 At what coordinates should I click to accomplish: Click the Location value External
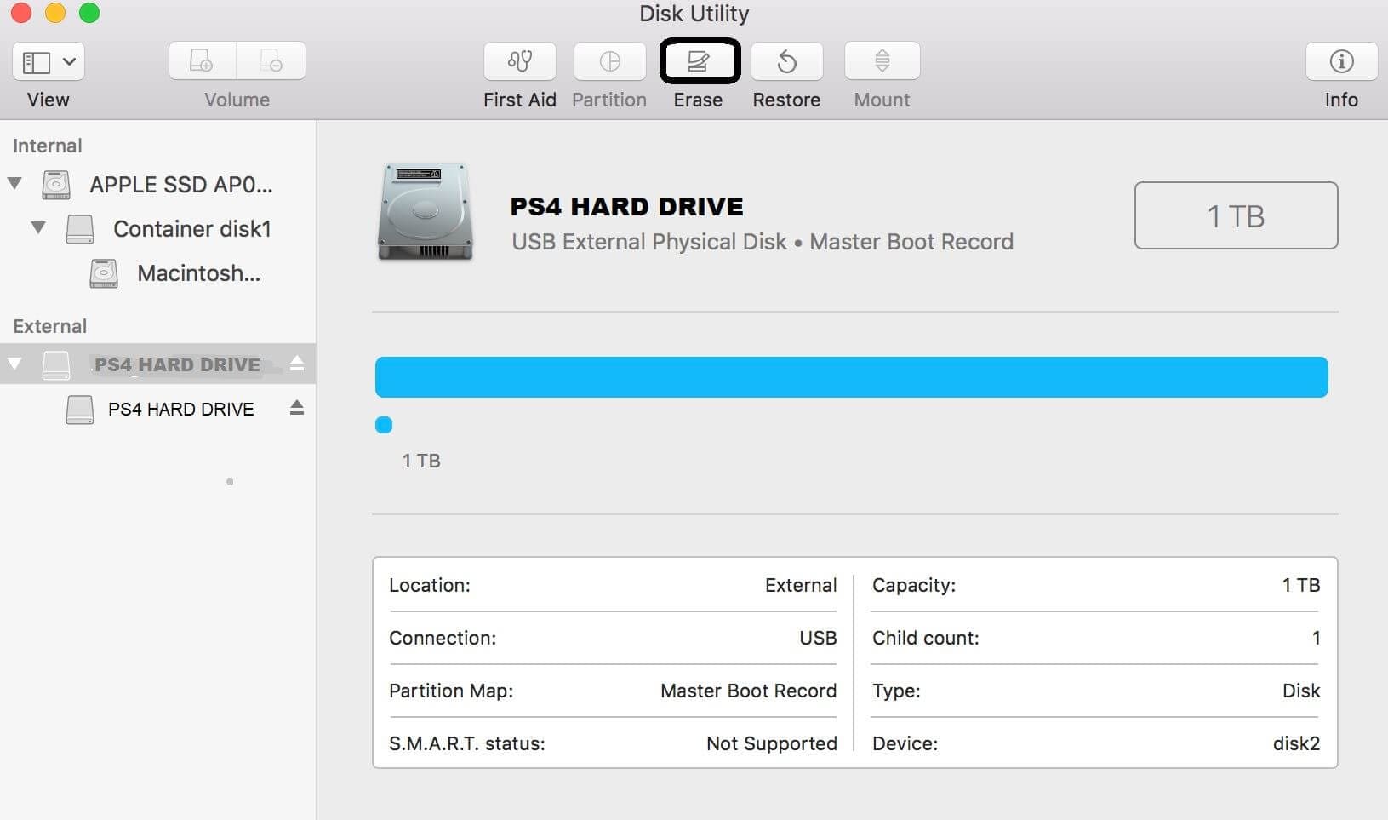pyautogui.click(x=801, y=585)
